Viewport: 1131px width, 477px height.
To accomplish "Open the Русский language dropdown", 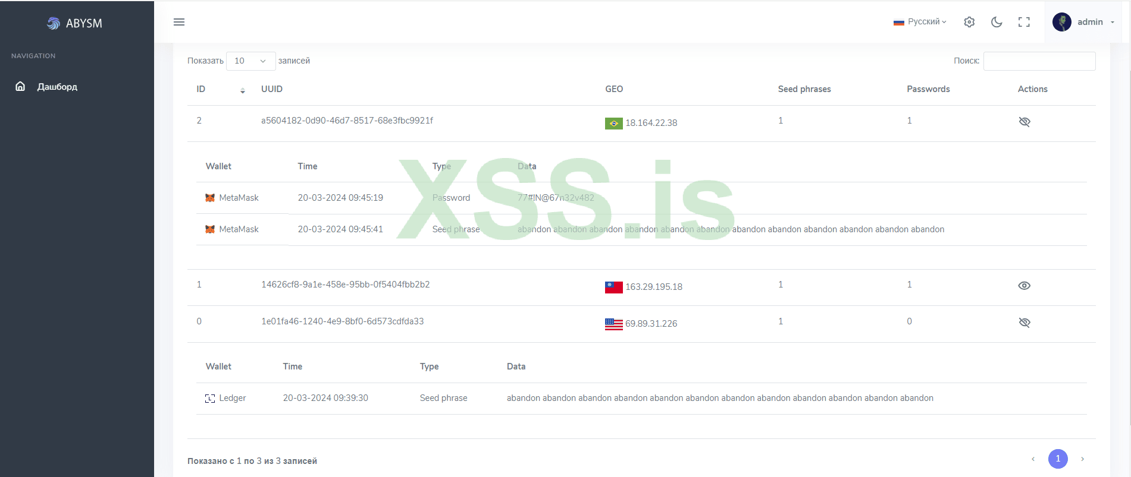I will [x=920, y=22].
